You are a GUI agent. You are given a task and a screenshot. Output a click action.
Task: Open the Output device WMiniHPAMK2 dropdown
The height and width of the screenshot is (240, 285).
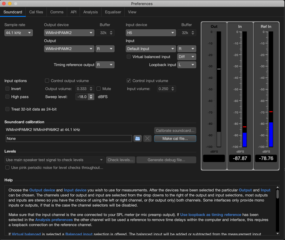tap(69, 33)
